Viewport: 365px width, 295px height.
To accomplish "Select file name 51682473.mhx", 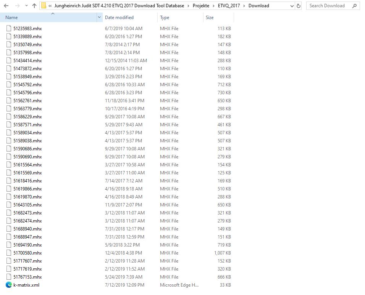I will 27,213.
